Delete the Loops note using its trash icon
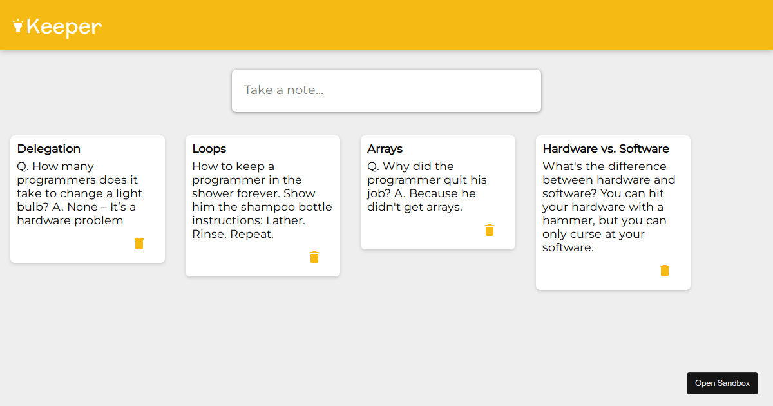 [x=314, y=257]
